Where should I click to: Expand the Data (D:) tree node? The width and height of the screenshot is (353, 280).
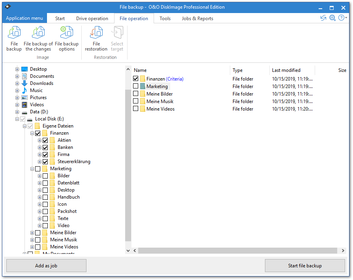[17, 112]
